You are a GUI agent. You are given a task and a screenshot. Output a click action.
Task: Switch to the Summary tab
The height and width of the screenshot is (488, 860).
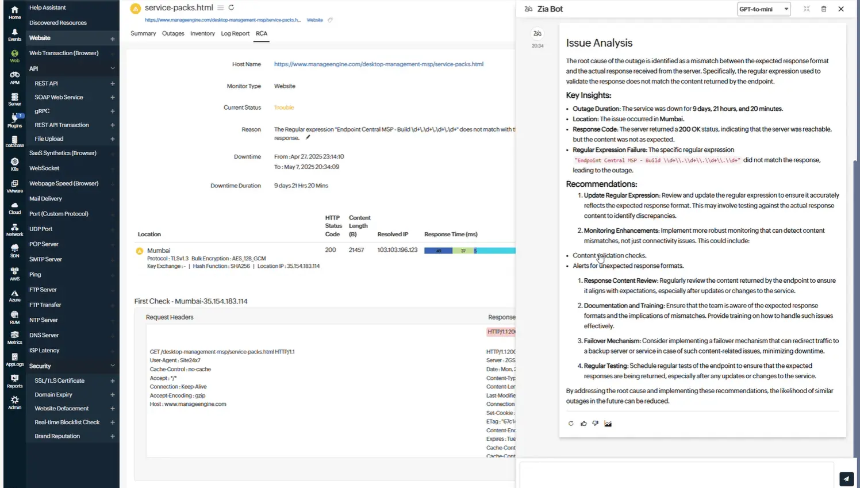pyautogui.click(x=143, y=33)
